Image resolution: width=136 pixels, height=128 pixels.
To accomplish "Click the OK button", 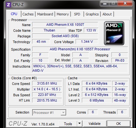I will point(119,124).
